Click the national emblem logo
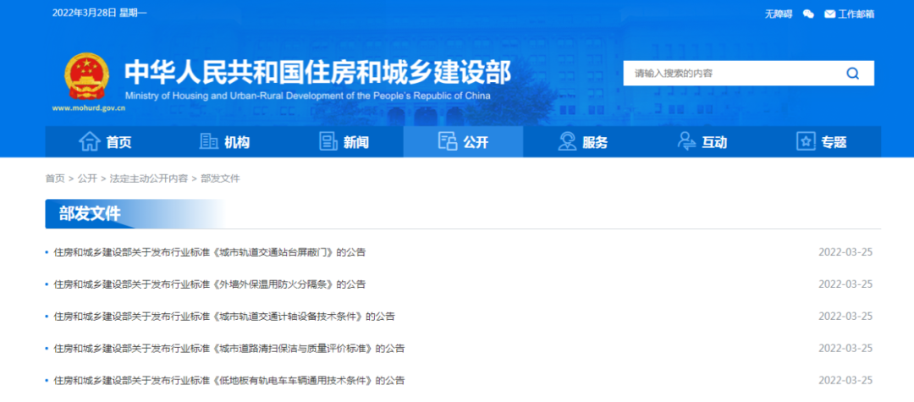This screenshot has width=914, height=402. [86, 75]
